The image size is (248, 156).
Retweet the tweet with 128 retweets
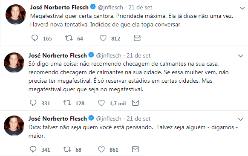coord(67,103)
